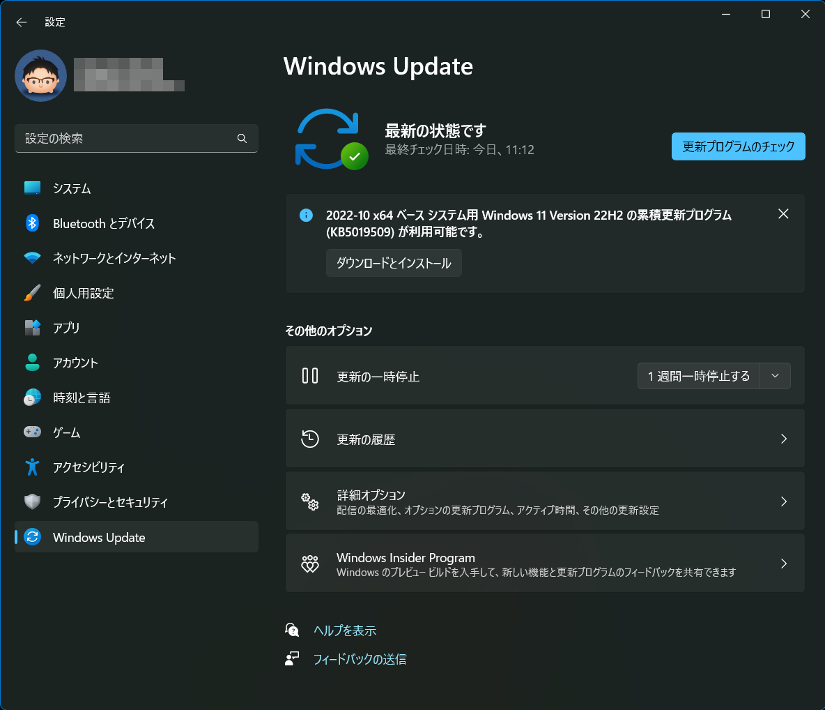Click 最終チェック日時 status text
825x710 pixels.
(459, 150)
